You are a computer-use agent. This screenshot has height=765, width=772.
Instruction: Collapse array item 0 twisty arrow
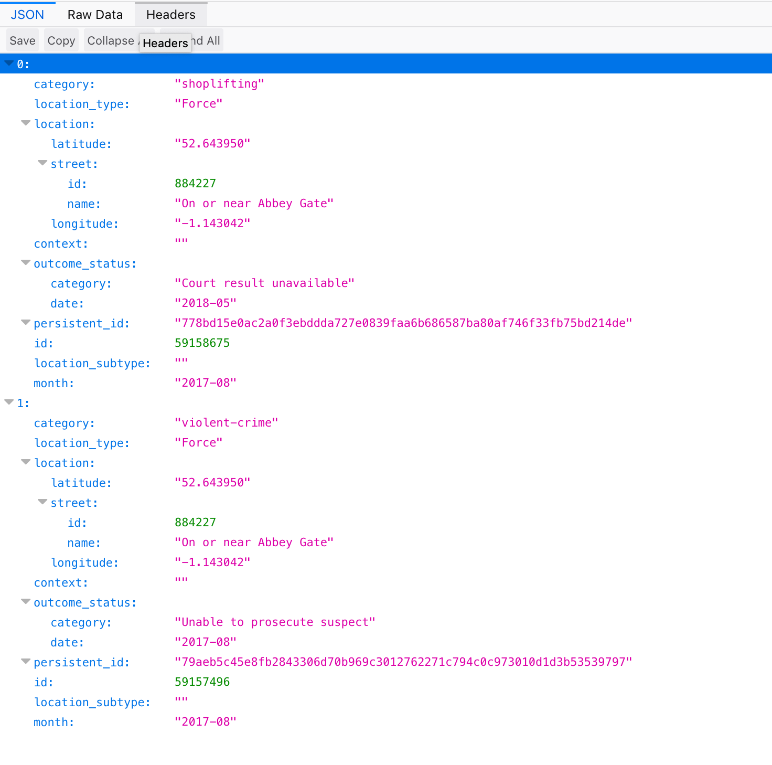point(9,63)
